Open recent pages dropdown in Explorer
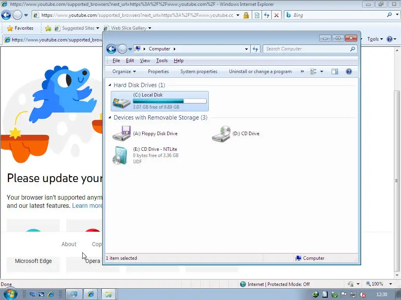 [x=130, y=49]
